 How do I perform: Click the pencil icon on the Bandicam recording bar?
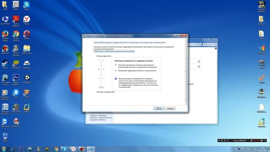click(251, 141)
